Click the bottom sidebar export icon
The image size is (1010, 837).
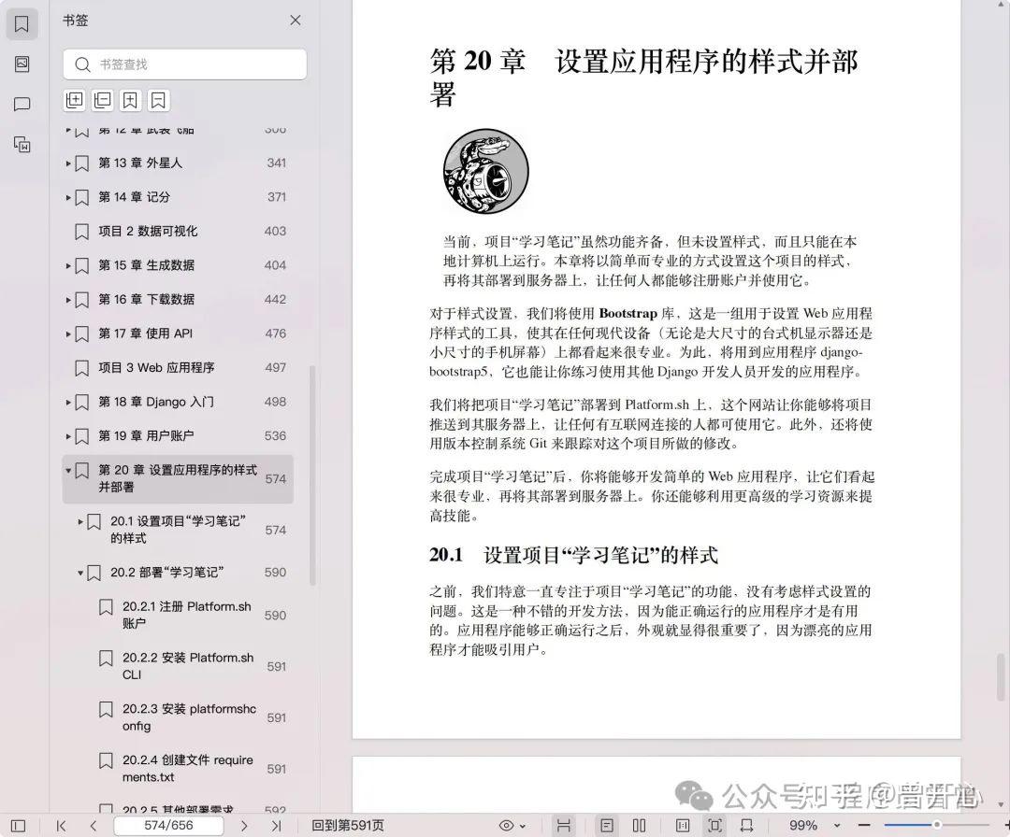22,145
